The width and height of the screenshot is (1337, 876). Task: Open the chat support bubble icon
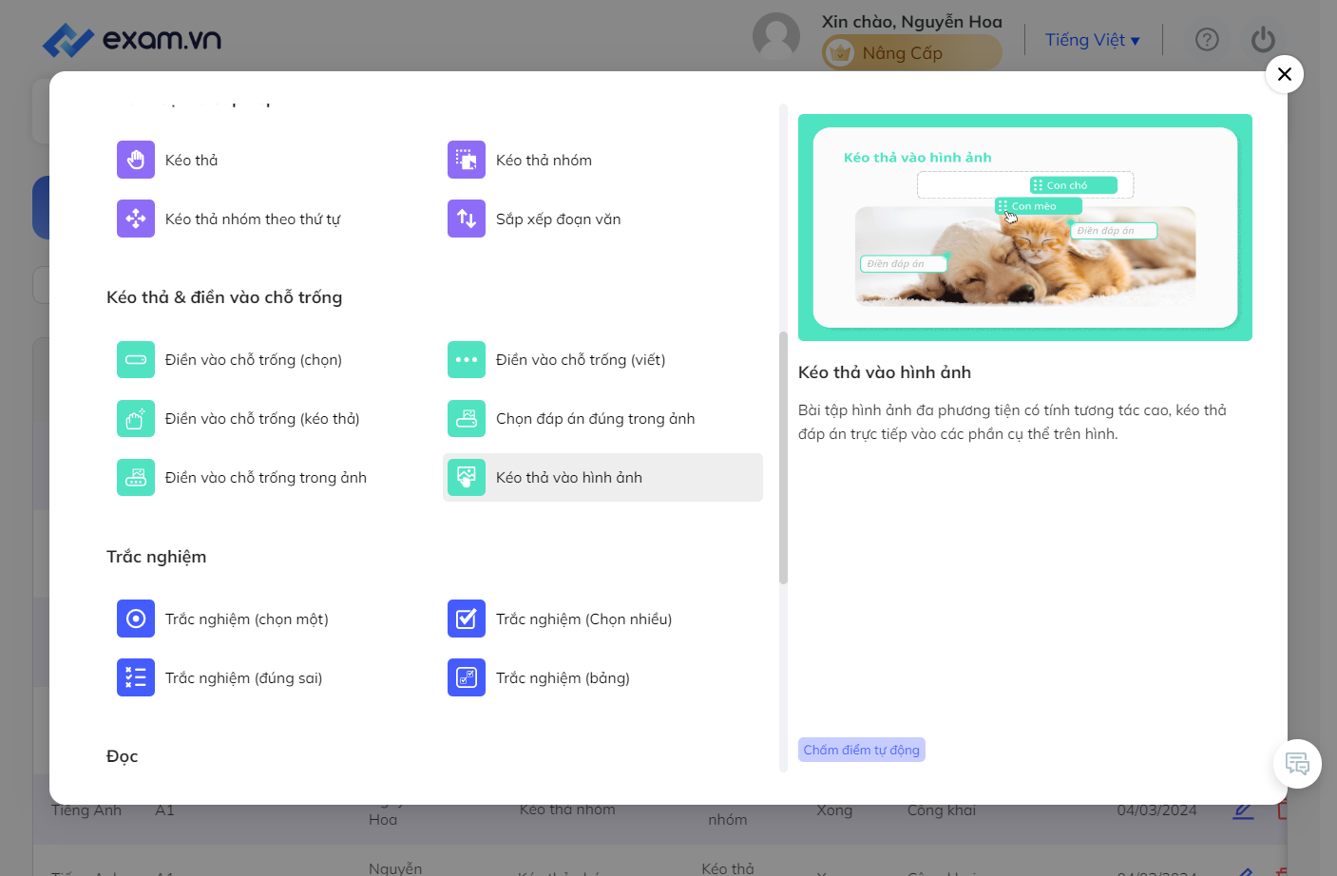pyautogui.click(x=1297, y=764)
